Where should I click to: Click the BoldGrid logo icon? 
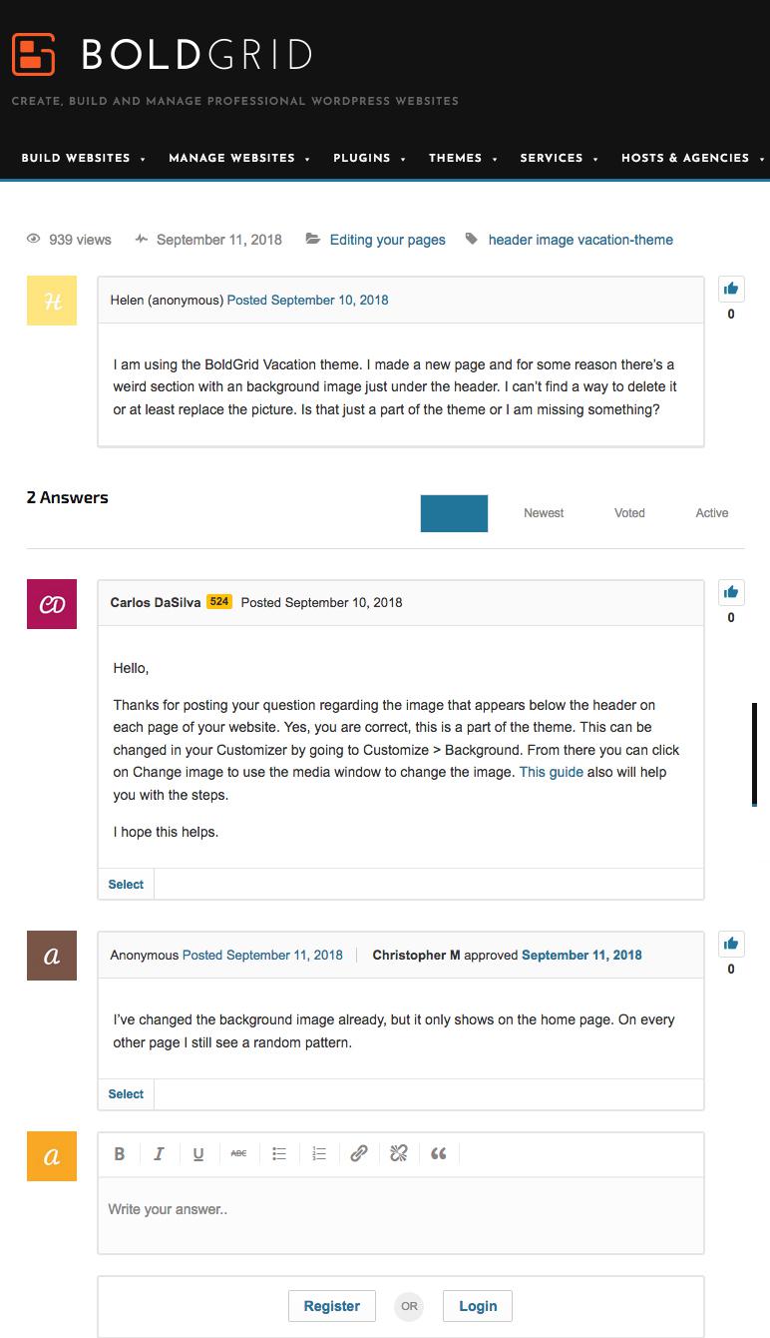[33, 54]
